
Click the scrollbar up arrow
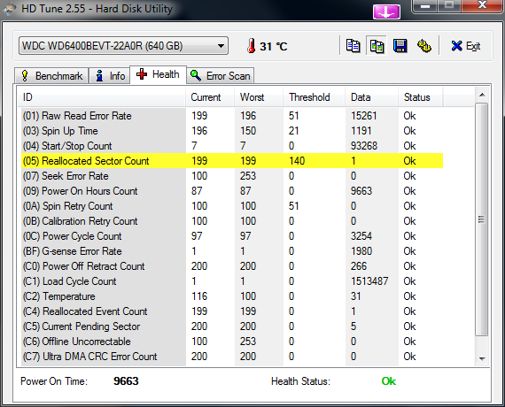(482, 95)
